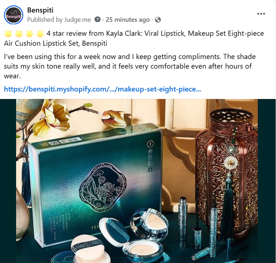Click the 4 star review headline text
The width and height of the screenshot is (276, 263).
pyautogui.click(x=134, y=38)
